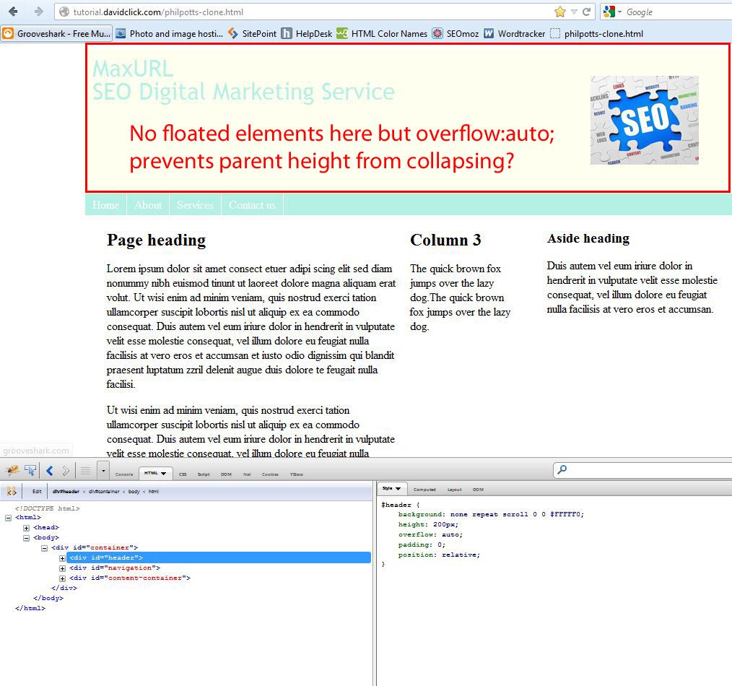Click the div#container breadcrumb
The height and width of the screenshot is (686, 732).
click(104, 491)
